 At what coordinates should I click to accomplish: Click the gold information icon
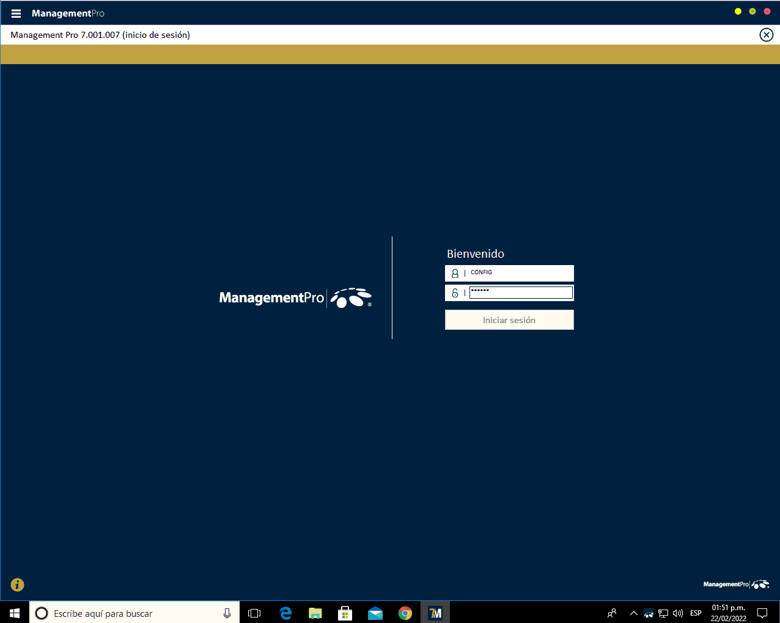click(x=18, y=585)
